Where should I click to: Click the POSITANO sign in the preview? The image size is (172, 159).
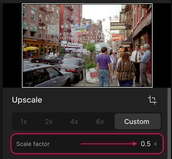(118, 26)
